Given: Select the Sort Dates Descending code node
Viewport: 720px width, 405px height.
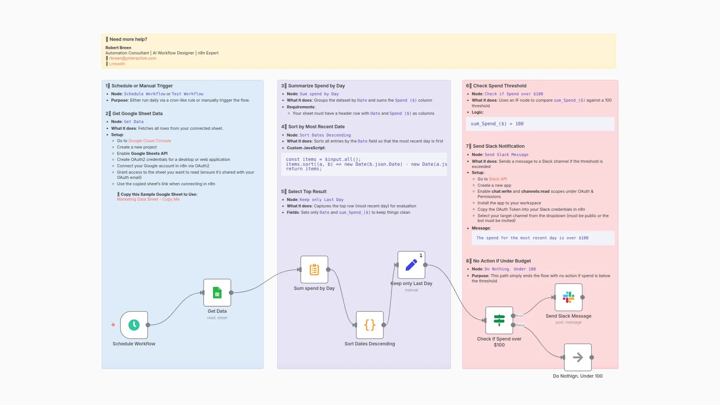Looking at the screenshot, I should [x=370, y=325].
